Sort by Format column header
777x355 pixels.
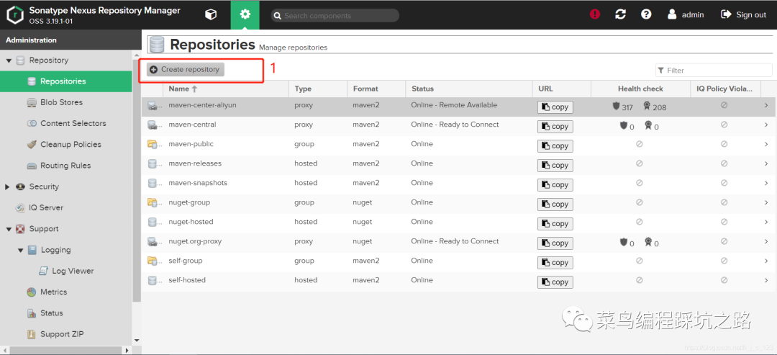376,89
